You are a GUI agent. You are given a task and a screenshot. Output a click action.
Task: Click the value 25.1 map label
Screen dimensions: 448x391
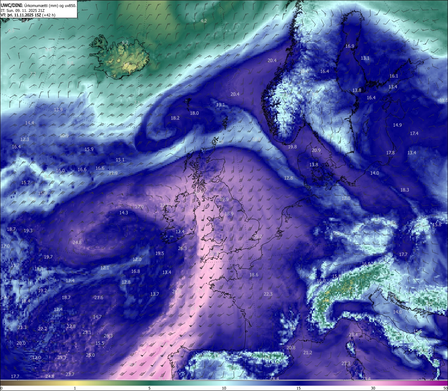click(87, 332)
